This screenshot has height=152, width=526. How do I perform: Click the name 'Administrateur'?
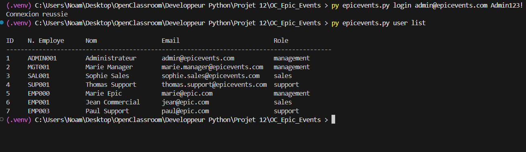pos(111,58)
